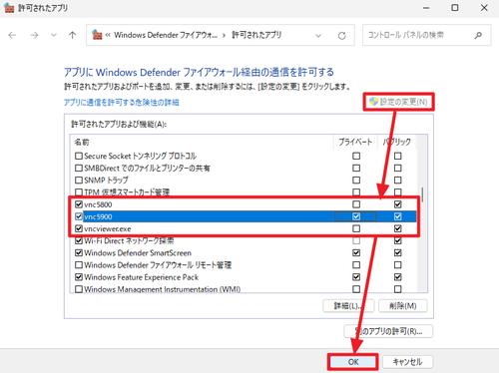499x373 pixels.
Task: Open the recent locations chevron
Action: click(x=54, y=35)
